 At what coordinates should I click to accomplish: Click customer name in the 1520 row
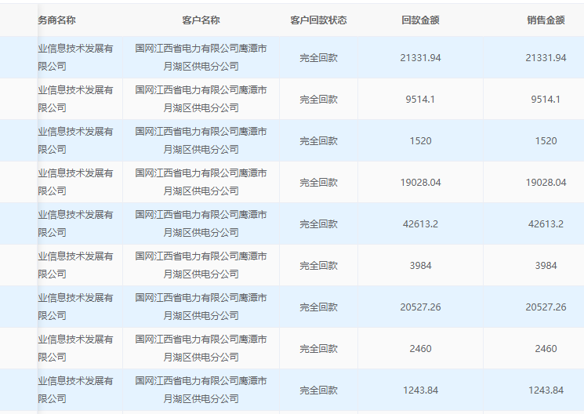click(201, 140)
